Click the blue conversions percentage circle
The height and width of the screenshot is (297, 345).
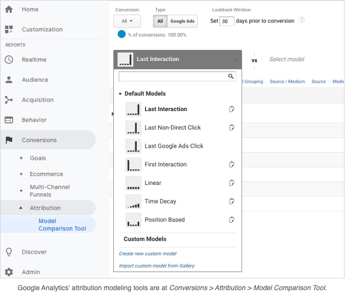coord(122,34)
